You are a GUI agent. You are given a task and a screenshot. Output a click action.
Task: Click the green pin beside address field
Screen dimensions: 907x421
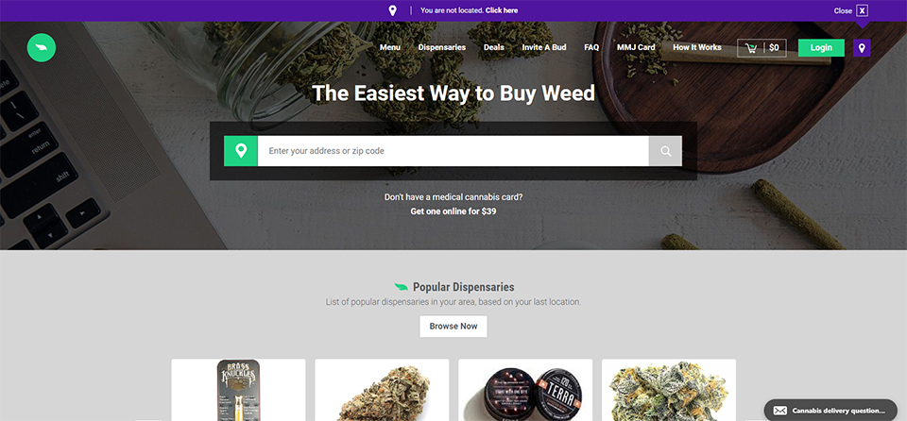[x=241, y=151]
